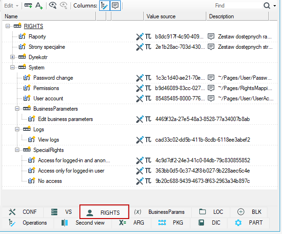Click the comment icon in Permissions row
282x234 pixels.
click(x=211, y=88)
